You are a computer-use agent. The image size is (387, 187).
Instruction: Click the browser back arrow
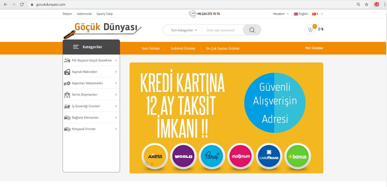(x=5, y=5)
